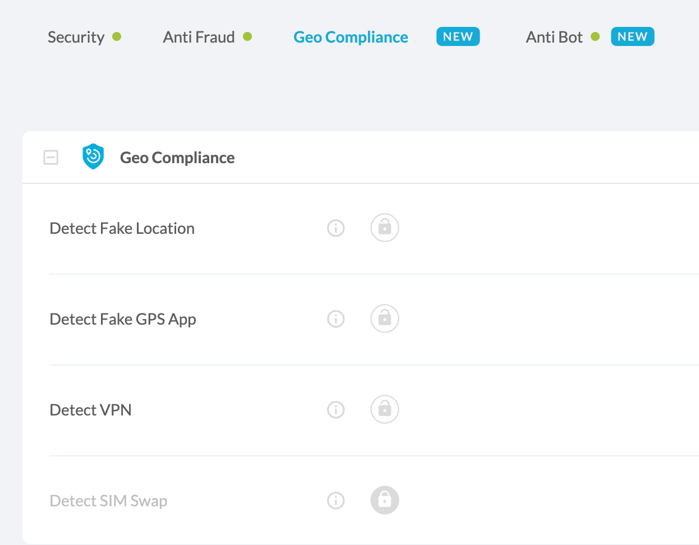This screenshot has height=545, width=699.
Task: Select the Geo Compliance tab
Action: pos(351,37)
